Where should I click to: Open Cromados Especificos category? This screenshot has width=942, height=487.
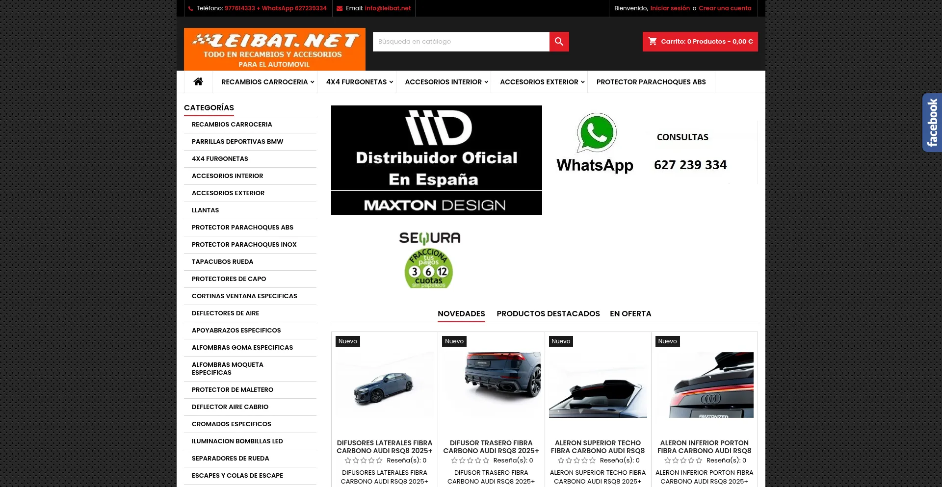click(231, 424)
